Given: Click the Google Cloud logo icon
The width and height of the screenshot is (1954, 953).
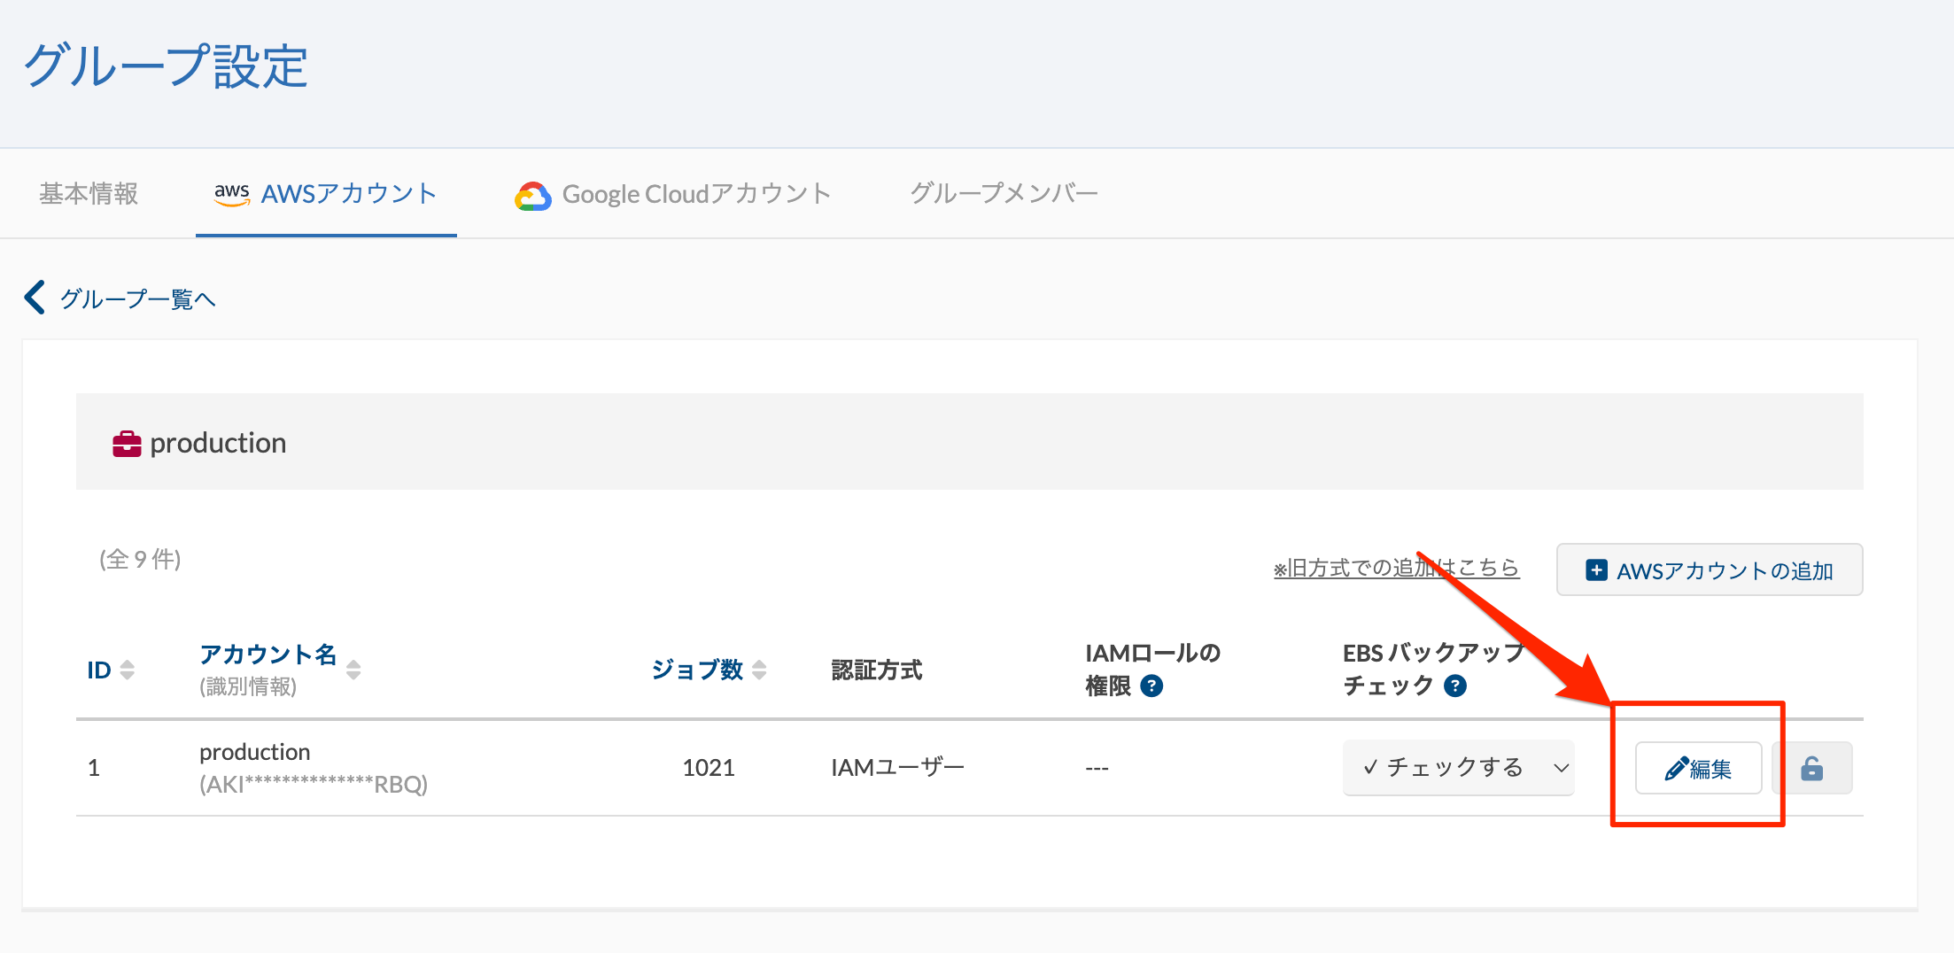Looking at the screenshot, I should tap(533, 196).
